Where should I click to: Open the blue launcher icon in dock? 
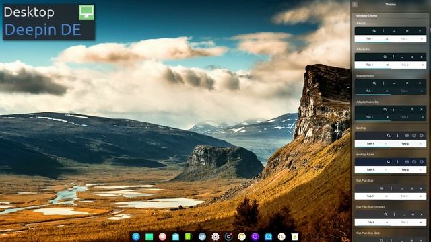click(x=136, y=237)
